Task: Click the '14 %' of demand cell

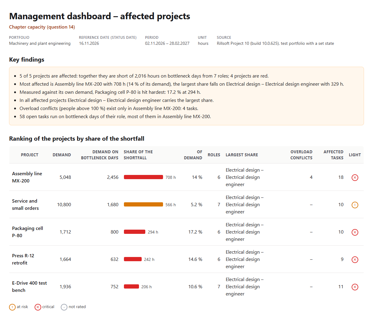Action: point(197,177)
